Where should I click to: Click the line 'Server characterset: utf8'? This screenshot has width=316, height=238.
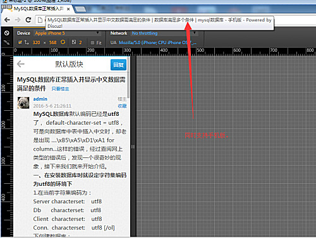[68, 201]
